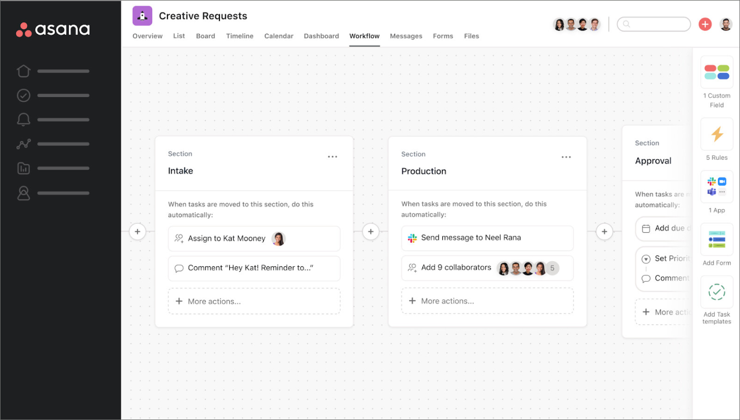Open the Inbox bell icon in sidebar
The image size is (740, 420).
[x=24, y=120]
